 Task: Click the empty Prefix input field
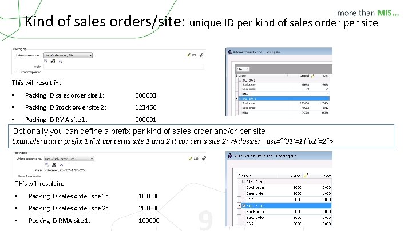[124, 67]
